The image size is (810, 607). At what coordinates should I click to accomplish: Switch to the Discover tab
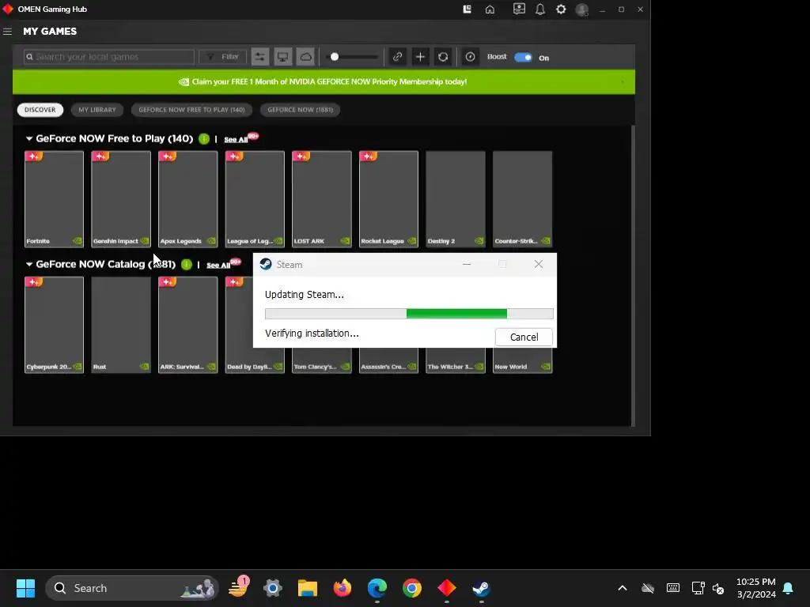(40, 110)
